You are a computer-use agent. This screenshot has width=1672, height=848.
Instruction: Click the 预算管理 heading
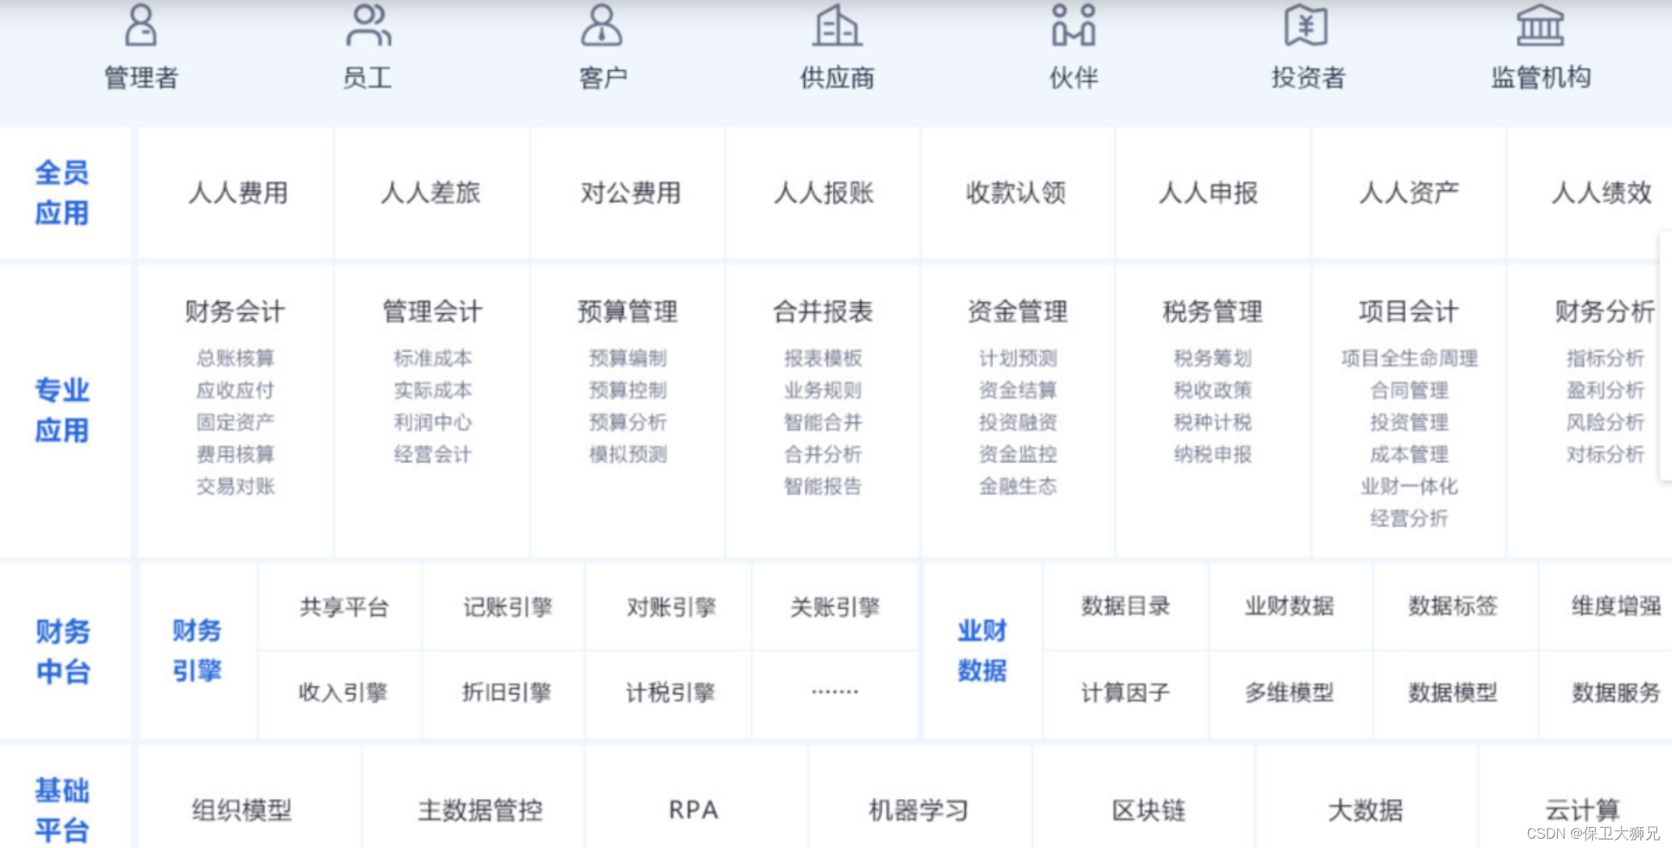coord(628,311)
